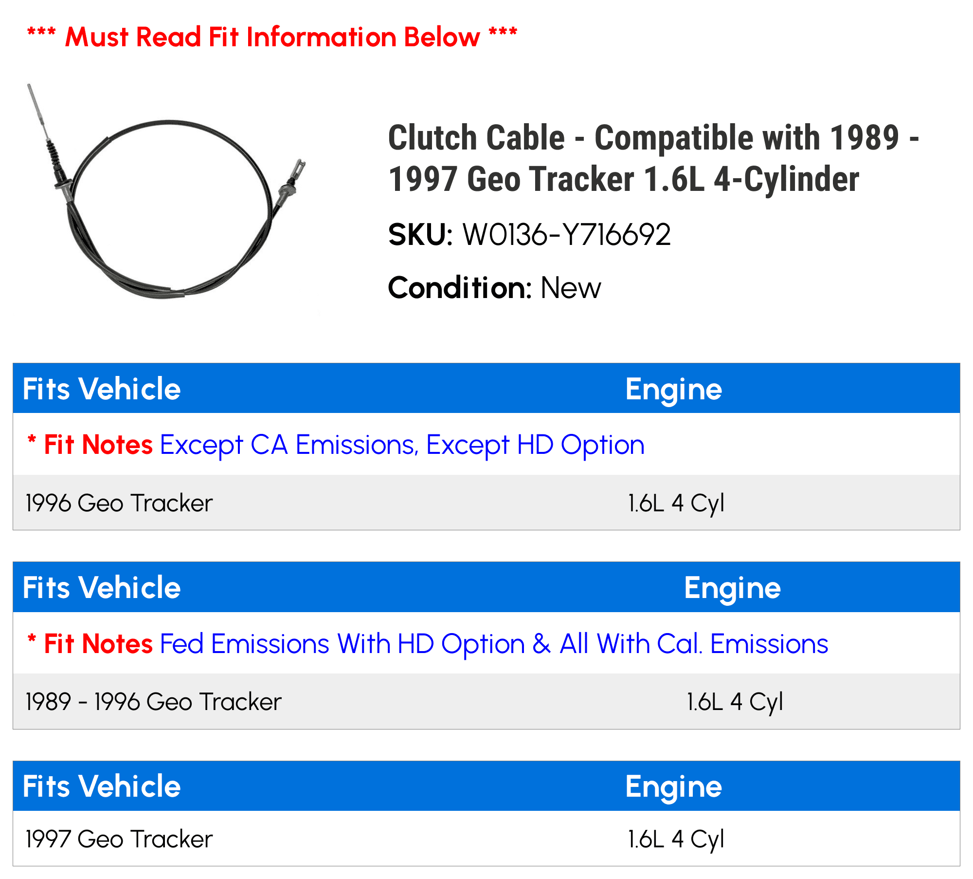Click the Must Read Fit Information banner
The width and height of the screenshot is (973, 879).
pyautogui.click(x=272, y=37)
